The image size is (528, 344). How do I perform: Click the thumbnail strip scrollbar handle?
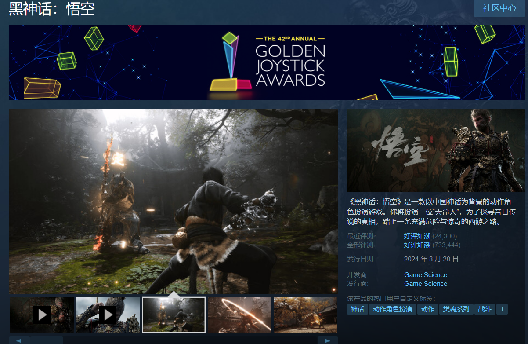point(47,340)
